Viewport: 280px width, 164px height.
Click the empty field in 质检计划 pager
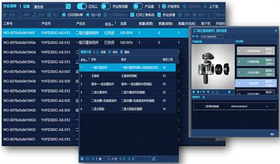pos(142,159)
